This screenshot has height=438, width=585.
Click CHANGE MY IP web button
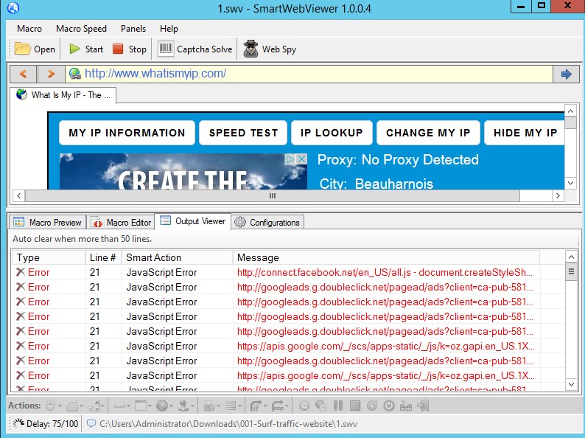428,133
